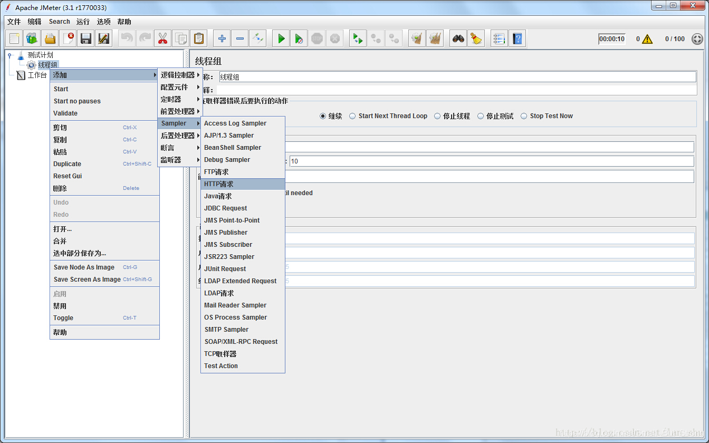Select the 停止测试 radio button
Image resolution: width=709 pixels, height=443 pixels.
pos(481,116)
